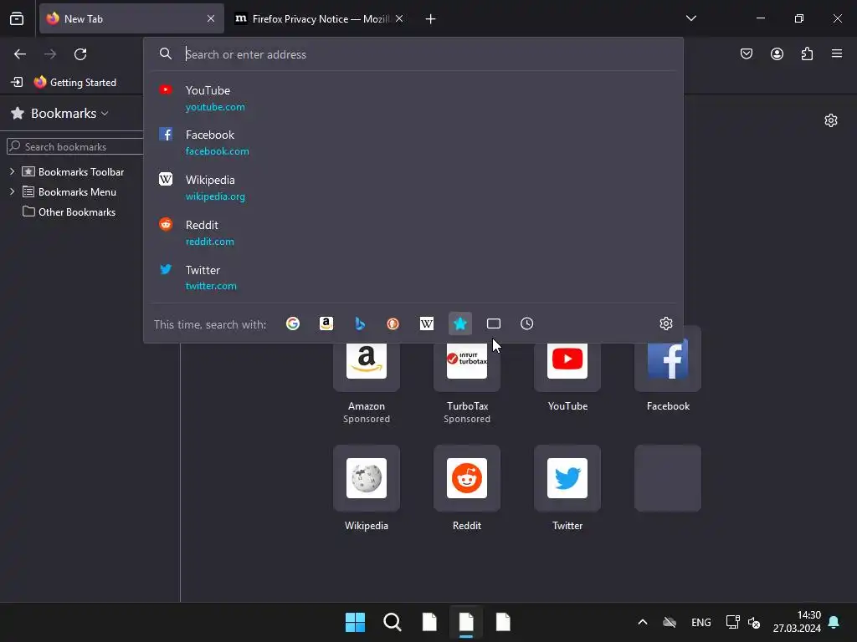The image size is (857, 642).
Task: Select the Tabs search mode icon
Action: click(x=494, y=324)
